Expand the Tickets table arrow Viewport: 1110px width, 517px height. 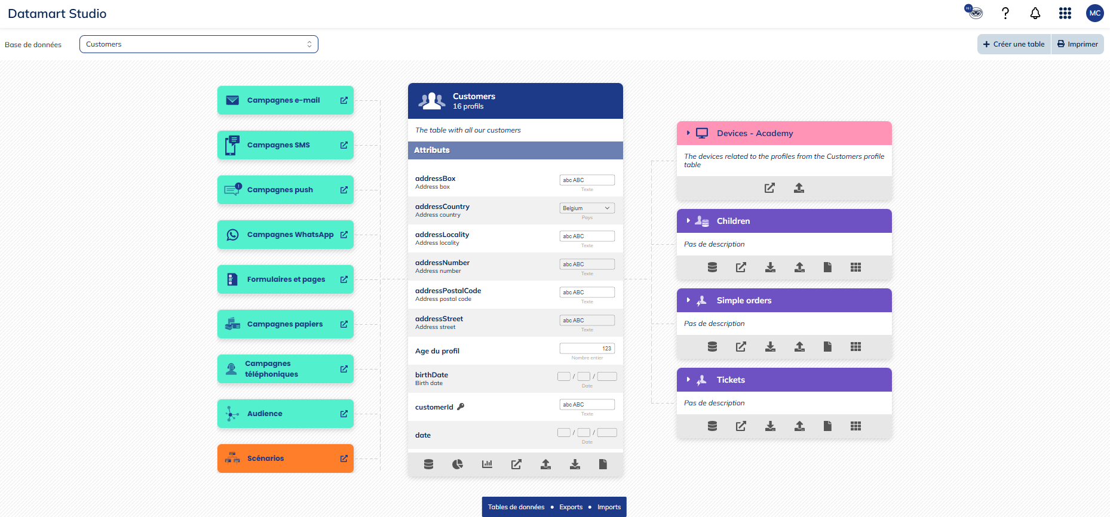click(x=688, y=380)
